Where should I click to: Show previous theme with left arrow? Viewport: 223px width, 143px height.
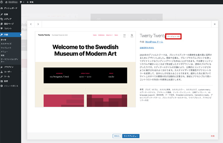click(x=31, y=24)
